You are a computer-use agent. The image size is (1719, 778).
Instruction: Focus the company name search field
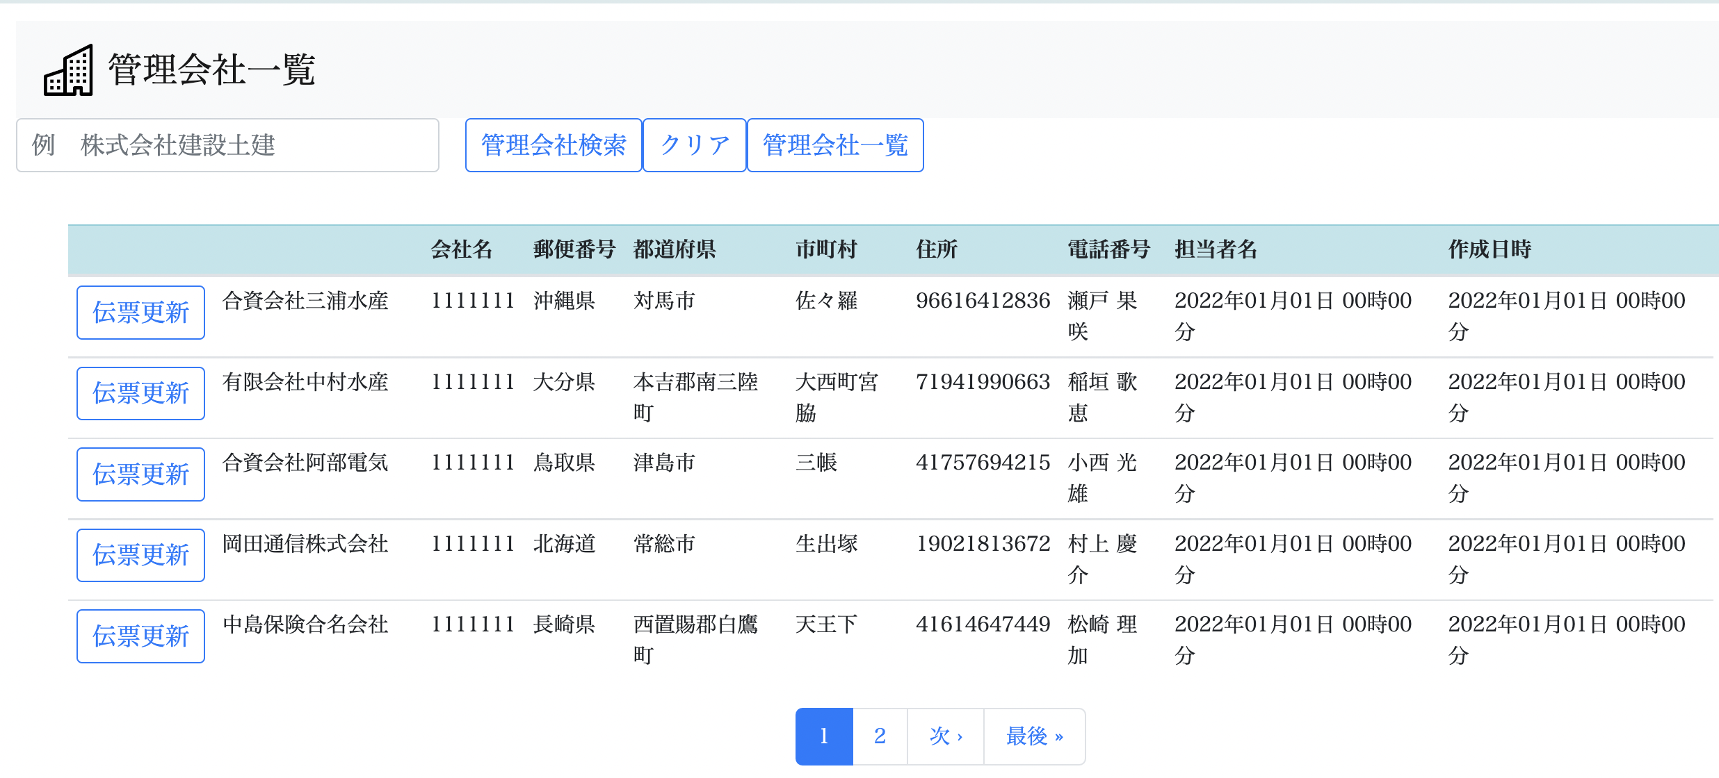[227, 145]
